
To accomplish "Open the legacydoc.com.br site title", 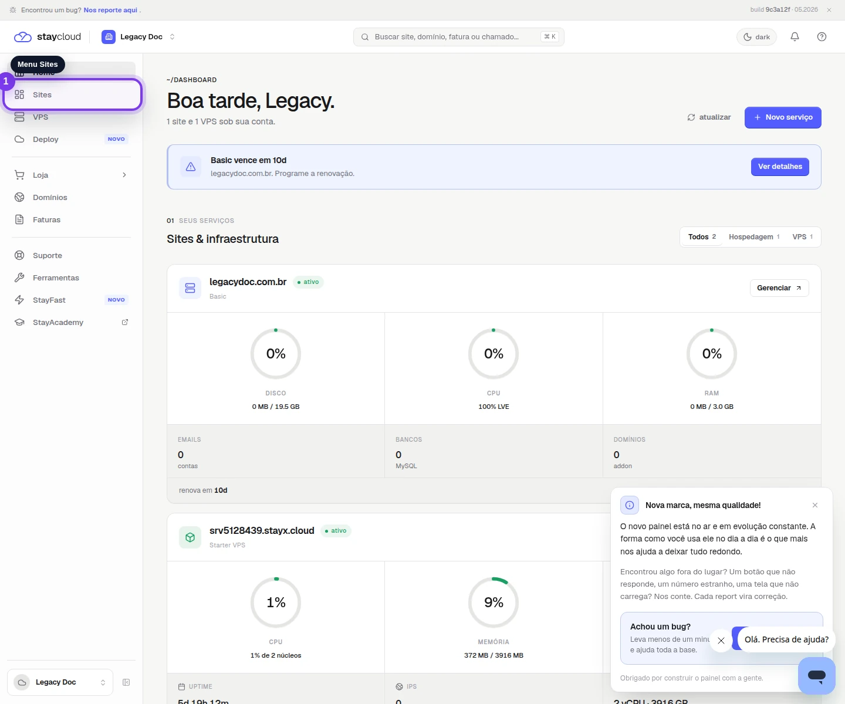I will [248, 282].
